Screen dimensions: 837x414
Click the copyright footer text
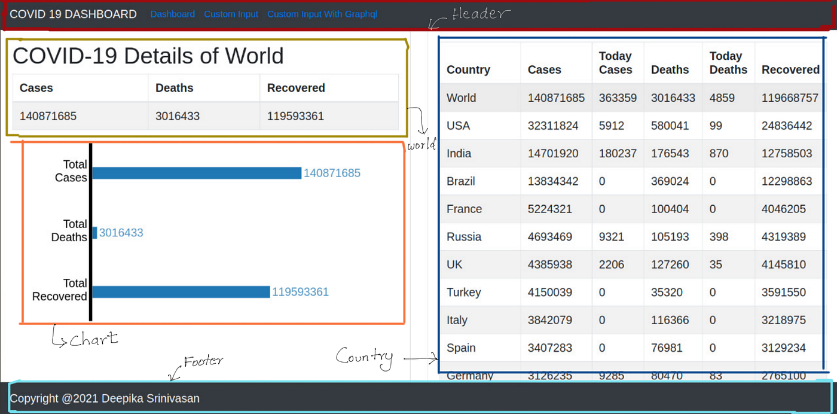[105, 398]
